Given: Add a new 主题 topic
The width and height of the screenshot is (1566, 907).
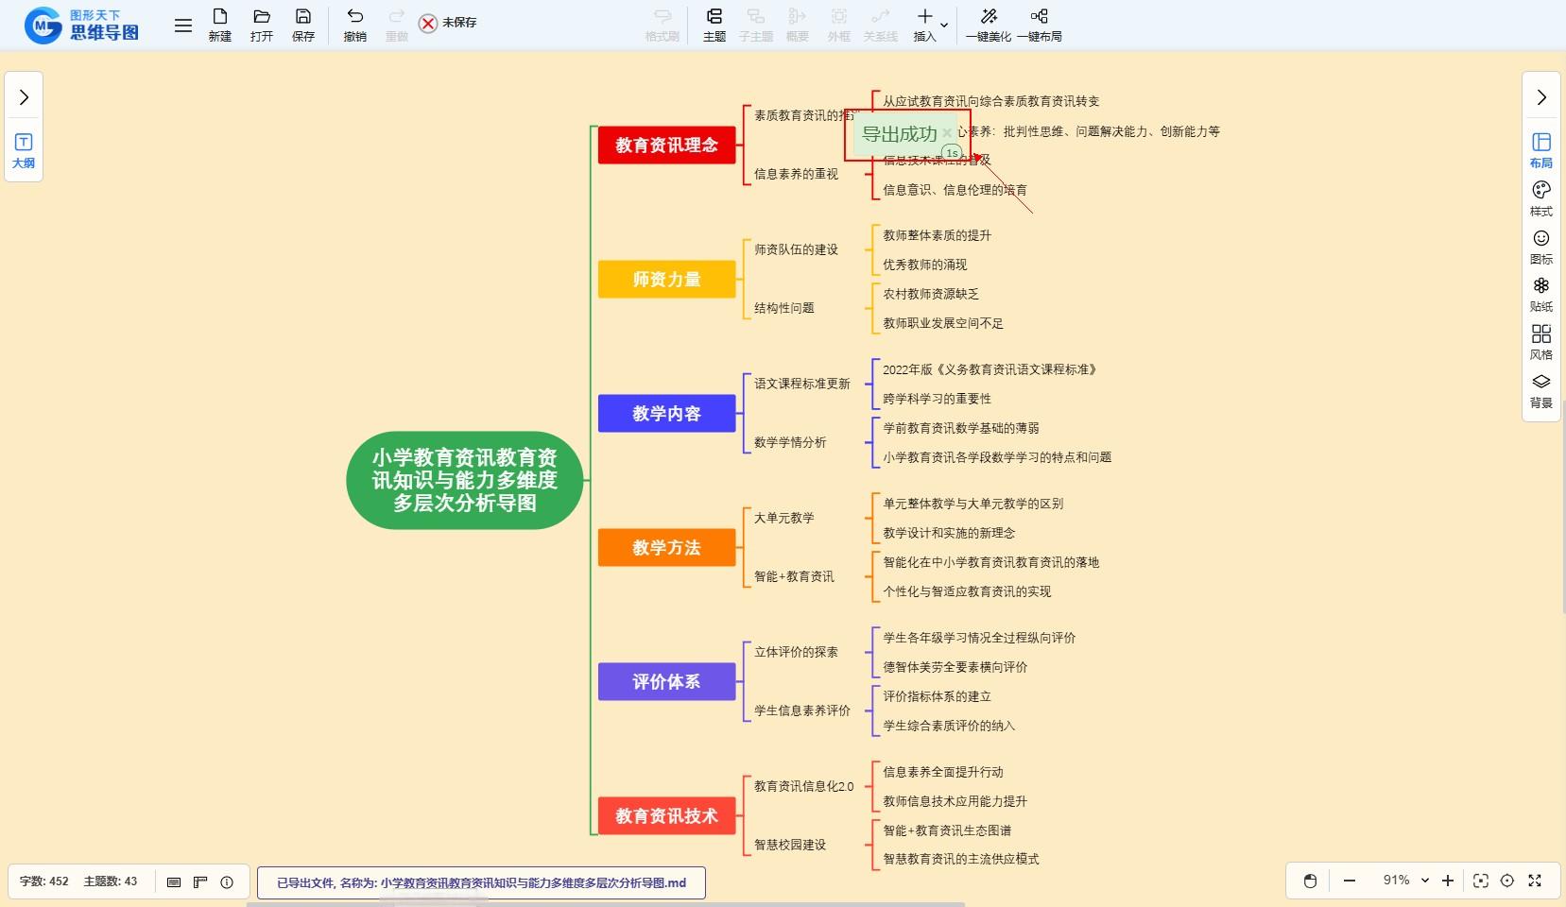Looking at the screenshot, I should pos(714,25).
